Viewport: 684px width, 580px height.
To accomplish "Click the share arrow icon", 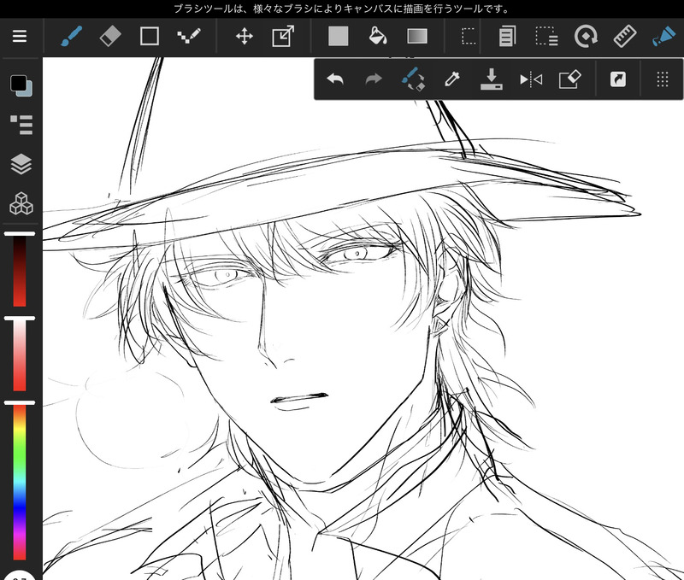I will [617, 79].
